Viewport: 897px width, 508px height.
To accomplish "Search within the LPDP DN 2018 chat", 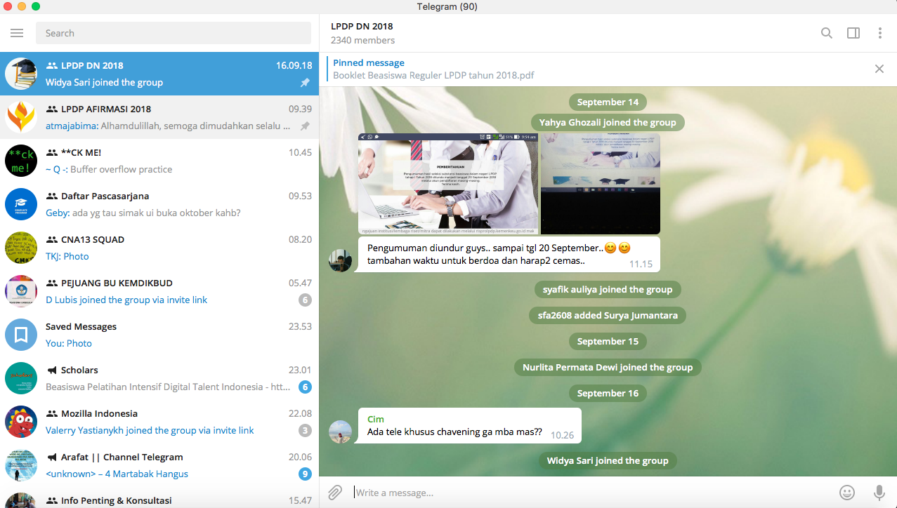I will coord(827,33).
